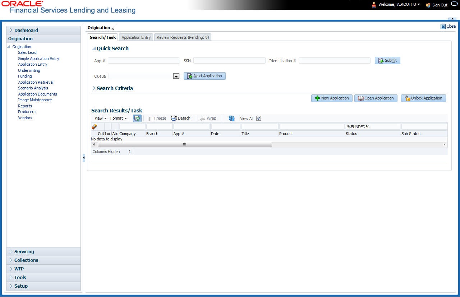Click the scrollbar left arrow in results table

pos(94,144)
